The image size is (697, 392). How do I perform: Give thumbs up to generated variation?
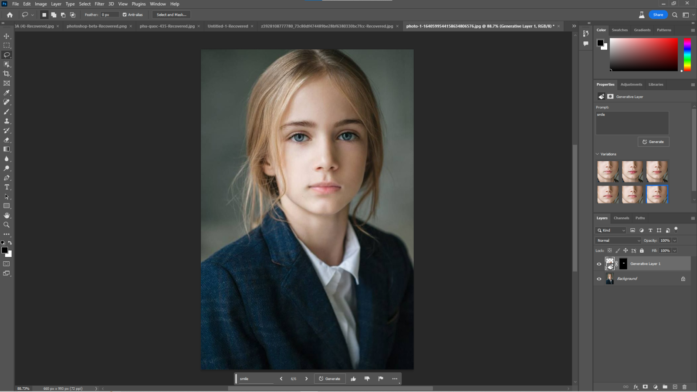pyautogui.click(x=353, y=378)
